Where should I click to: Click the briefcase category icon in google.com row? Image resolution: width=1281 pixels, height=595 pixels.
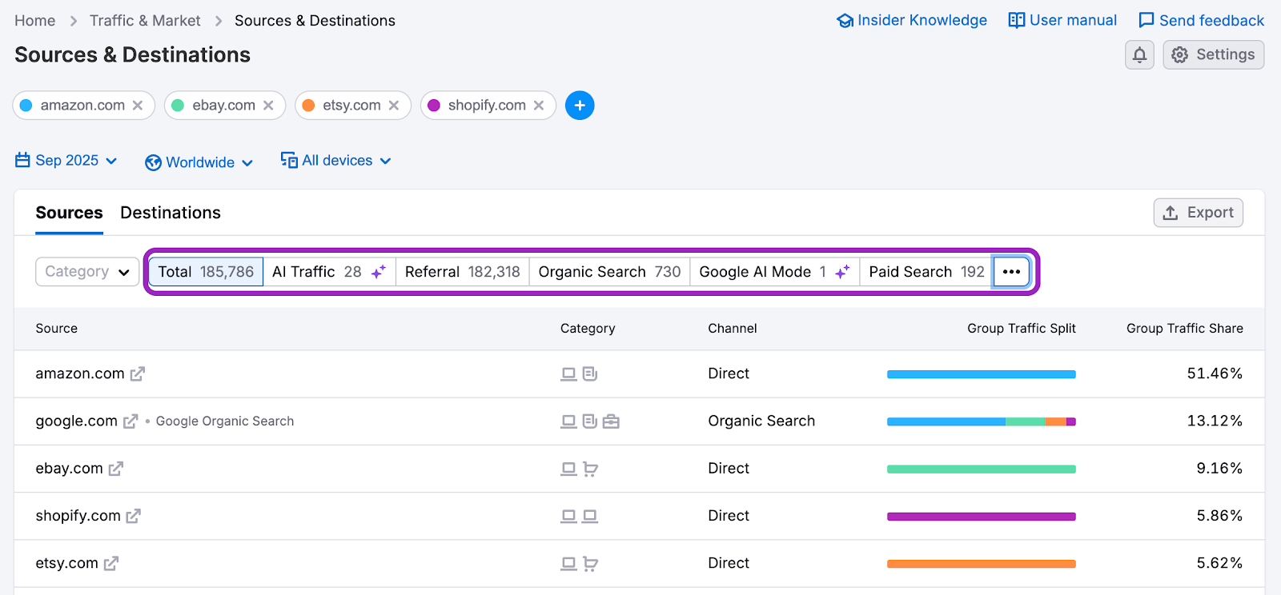pos(611,421)
